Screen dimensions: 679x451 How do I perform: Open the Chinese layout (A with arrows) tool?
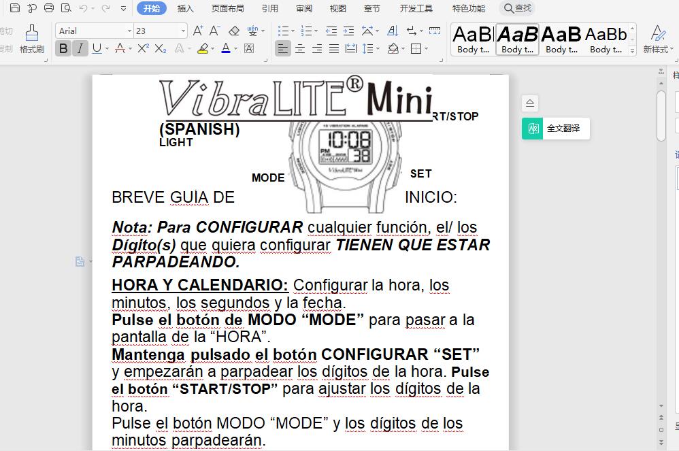pyautogui.click(x=367, y=31)
